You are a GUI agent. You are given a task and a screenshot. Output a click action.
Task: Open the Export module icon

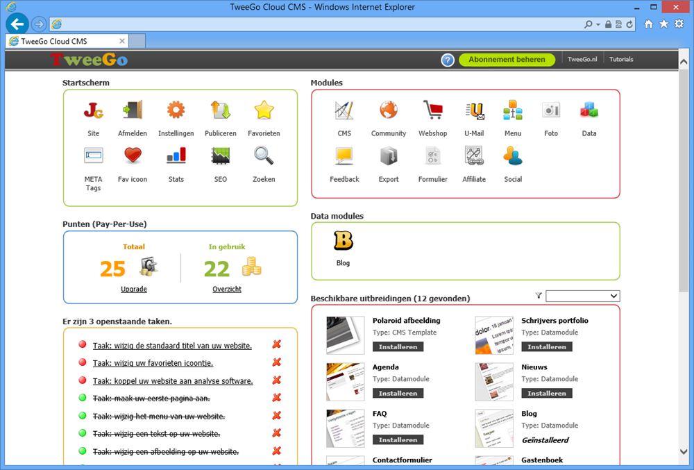(389, 156)
